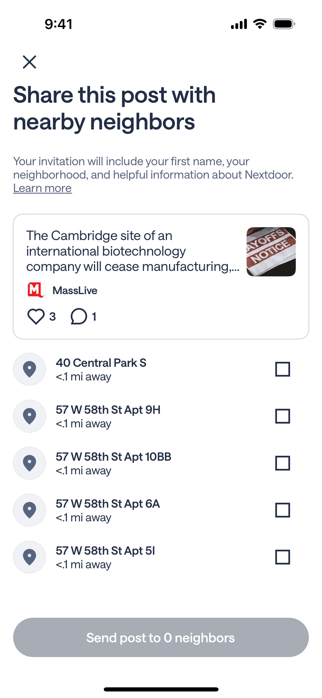322x698 pixels.
Task: Tap location pin for Apt 6A
Action: coord(29,510)
